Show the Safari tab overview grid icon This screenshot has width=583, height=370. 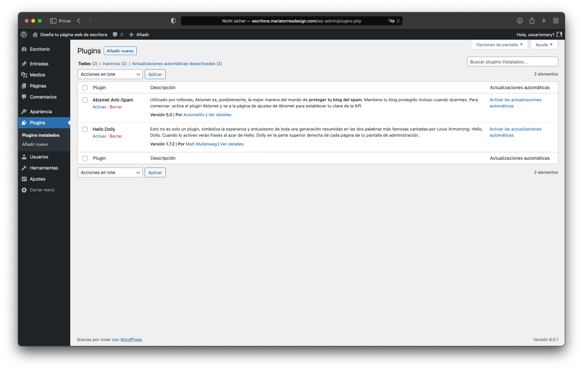click(x=556, y=21)
